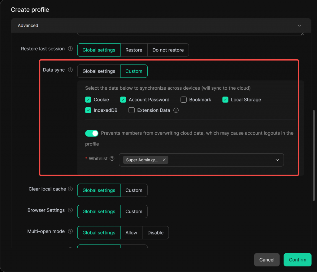Click help icon next to Restore last session

tap(70, 49)
